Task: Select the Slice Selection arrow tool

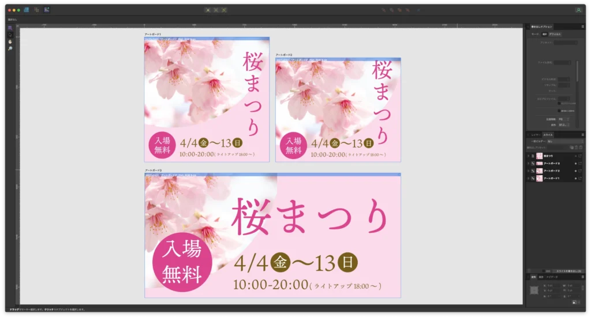Action: point(10,35)
